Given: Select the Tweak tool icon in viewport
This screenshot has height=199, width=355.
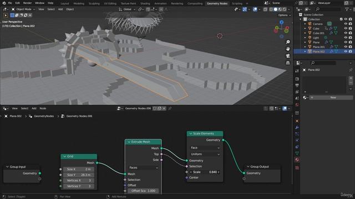Looking at the screenshot, I should click(6, 15).
